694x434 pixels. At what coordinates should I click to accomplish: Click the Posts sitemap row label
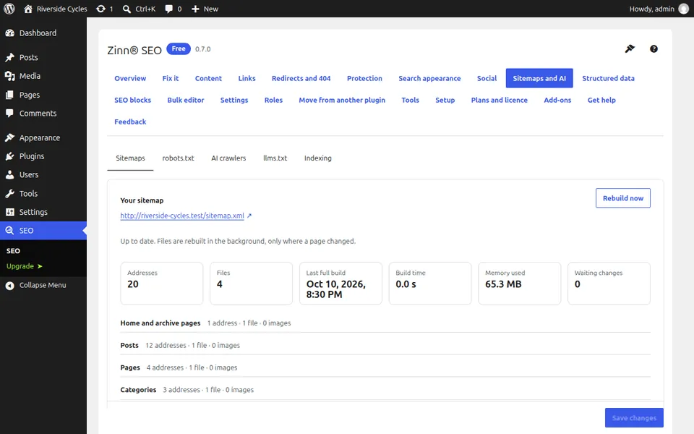pyautogui.click(x=129, y=345)
